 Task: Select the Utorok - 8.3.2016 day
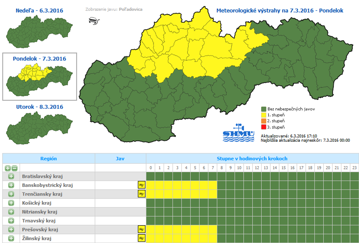point(39,107)
